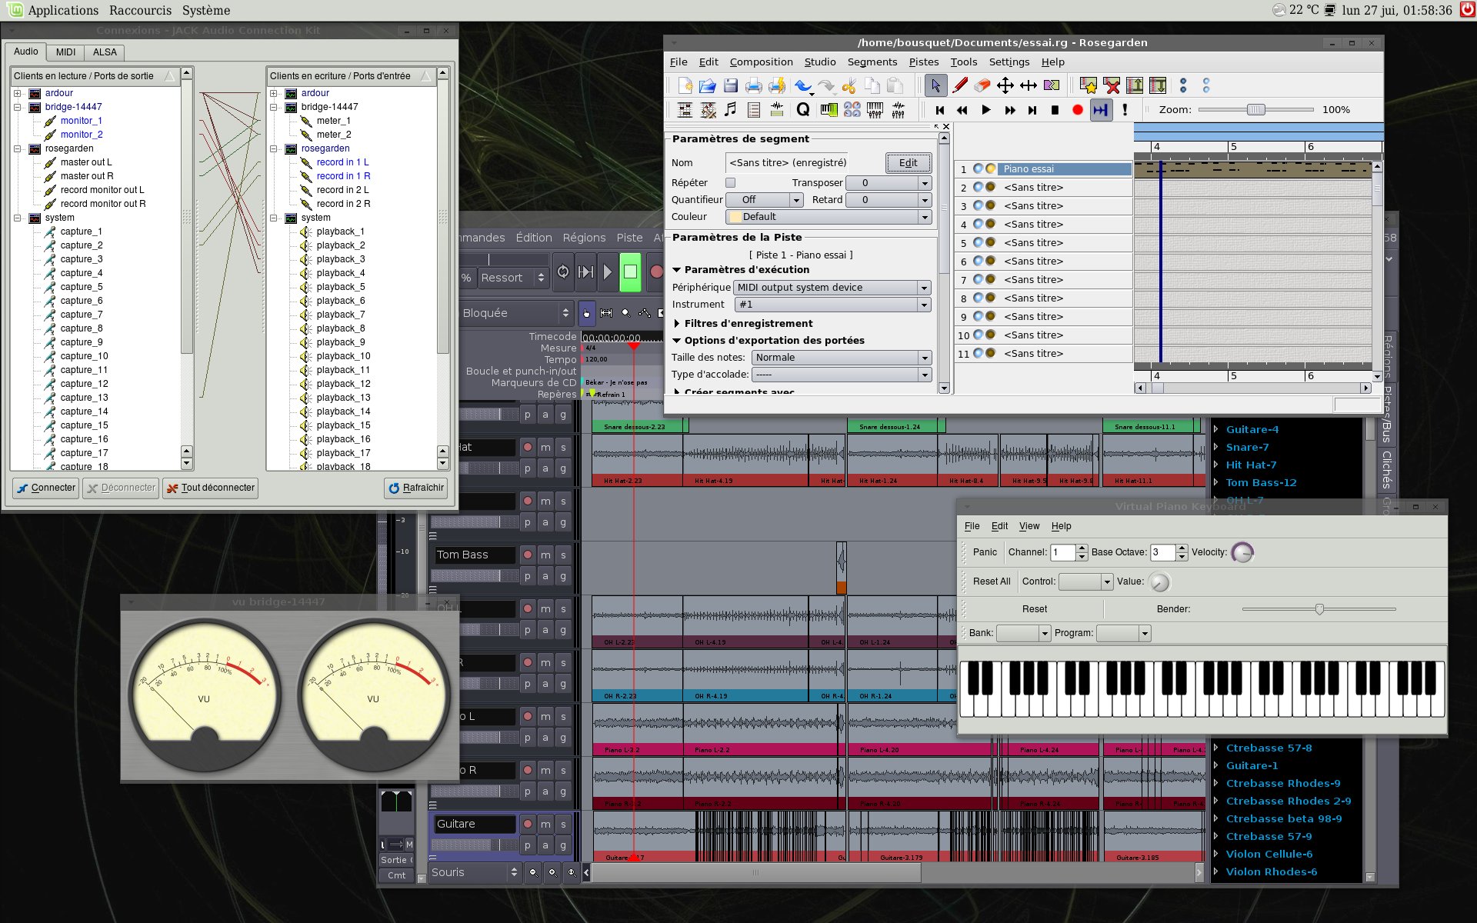The width and height of the screenshot is (1477, 923).
Task: Click the Tout déconnecter button
Action: point(210,488)
